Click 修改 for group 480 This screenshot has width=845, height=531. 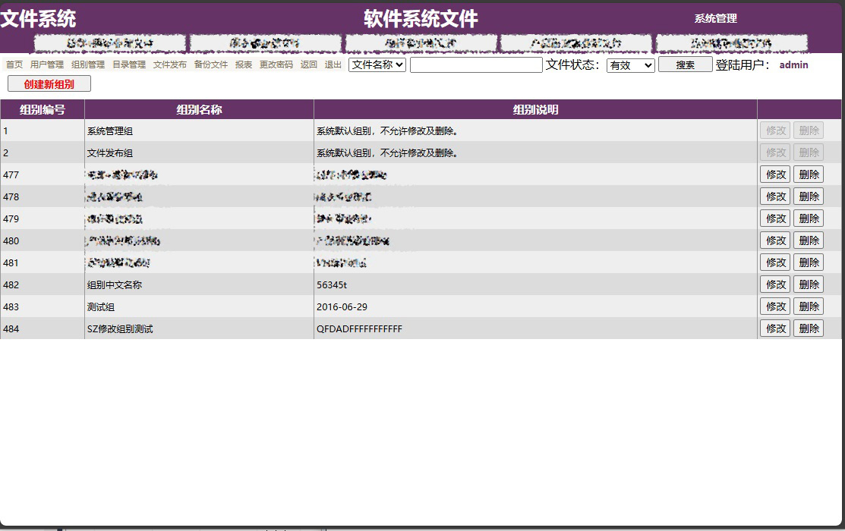tap(775, 240)
